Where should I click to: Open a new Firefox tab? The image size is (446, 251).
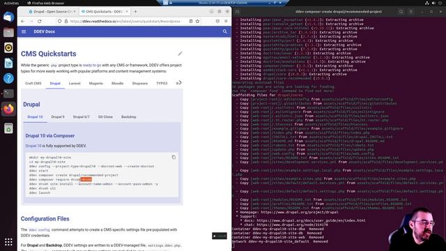pyautogui.click(x=135, y=12)
